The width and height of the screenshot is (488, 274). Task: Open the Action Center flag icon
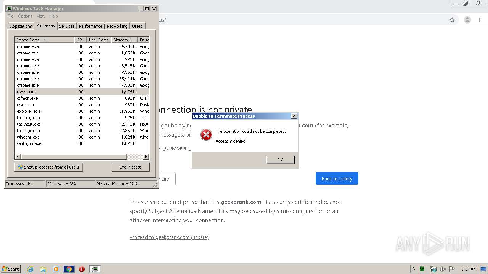click(452, 269)
